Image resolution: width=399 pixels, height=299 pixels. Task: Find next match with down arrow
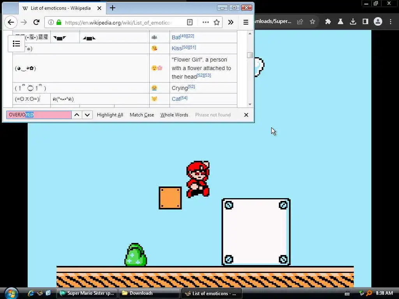coord(87,115)
